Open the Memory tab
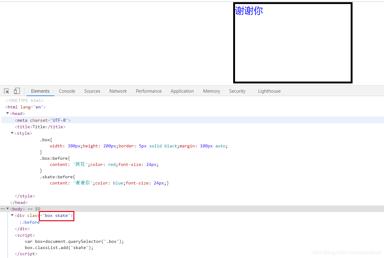Viewport: 384px width, 258px height. pyautogui.click(x=212, y=91)
